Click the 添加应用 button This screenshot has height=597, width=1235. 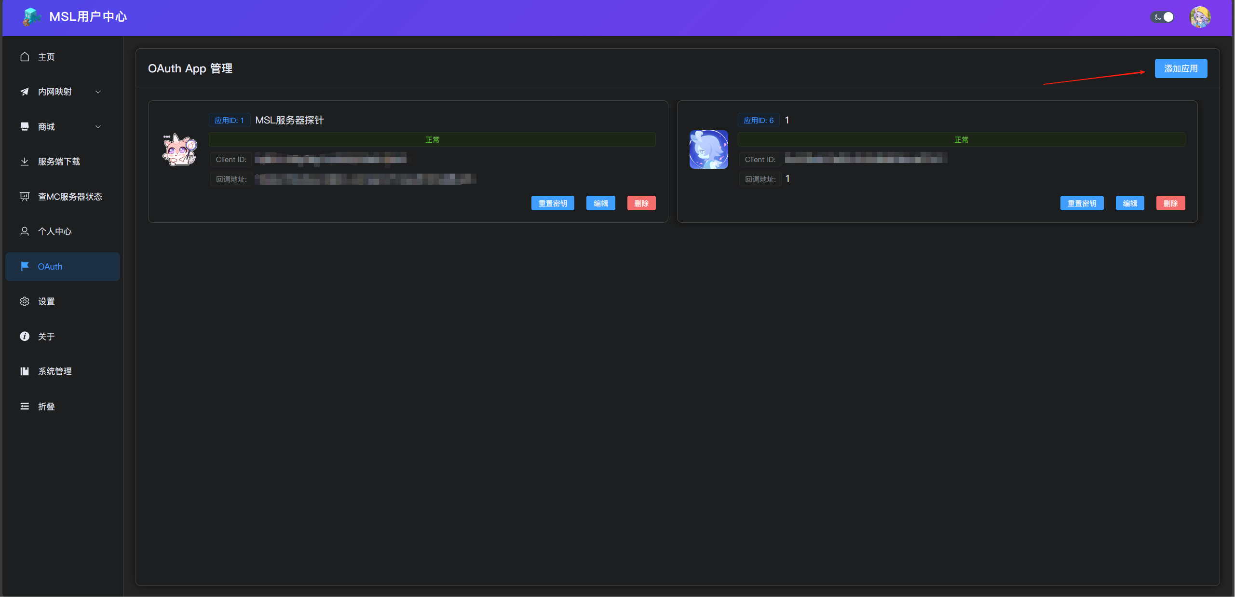tap(1181, 68)
